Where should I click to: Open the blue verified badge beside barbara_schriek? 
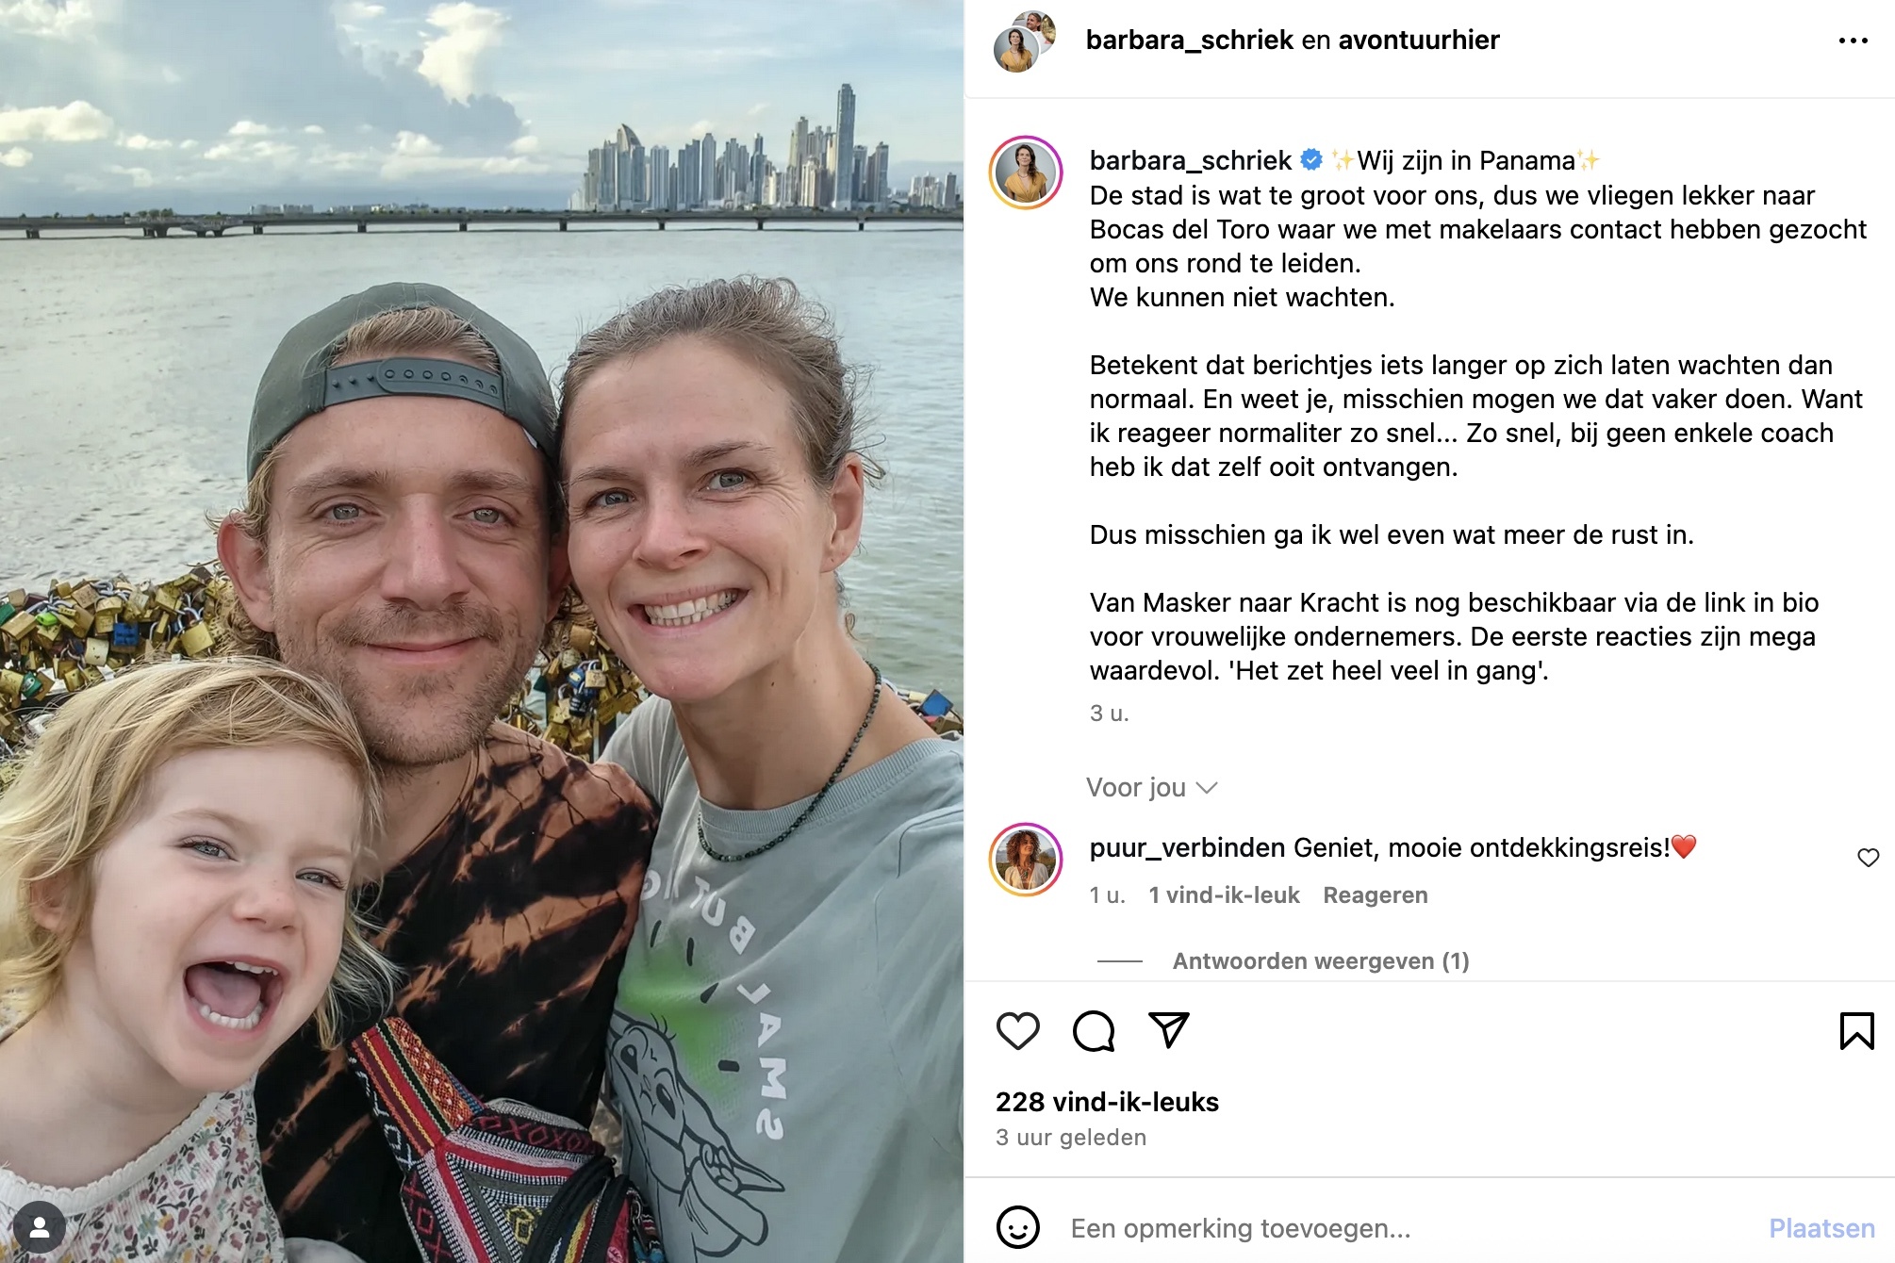point(1311,159)
